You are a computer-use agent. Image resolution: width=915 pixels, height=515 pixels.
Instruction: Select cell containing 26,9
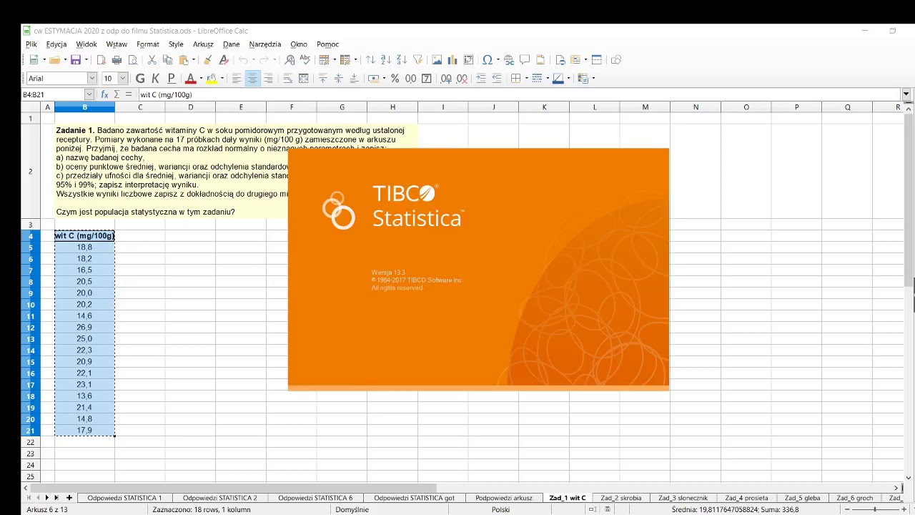click(x=84, y=328)
